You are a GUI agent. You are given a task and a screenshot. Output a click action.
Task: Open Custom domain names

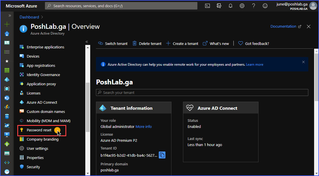46,111
